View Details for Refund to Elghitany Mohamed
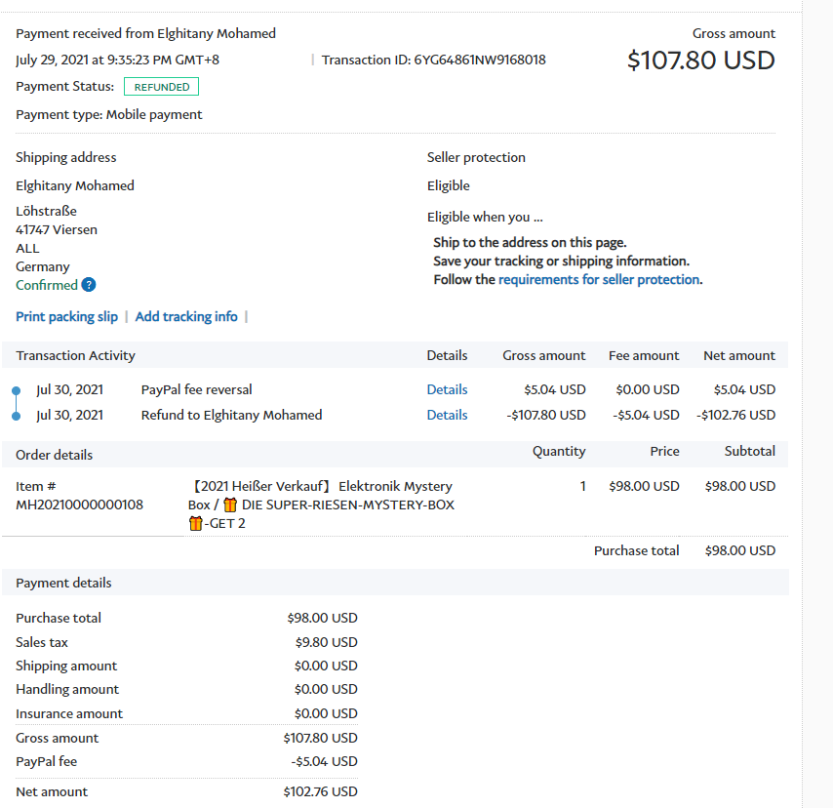 tap(447, 415)
